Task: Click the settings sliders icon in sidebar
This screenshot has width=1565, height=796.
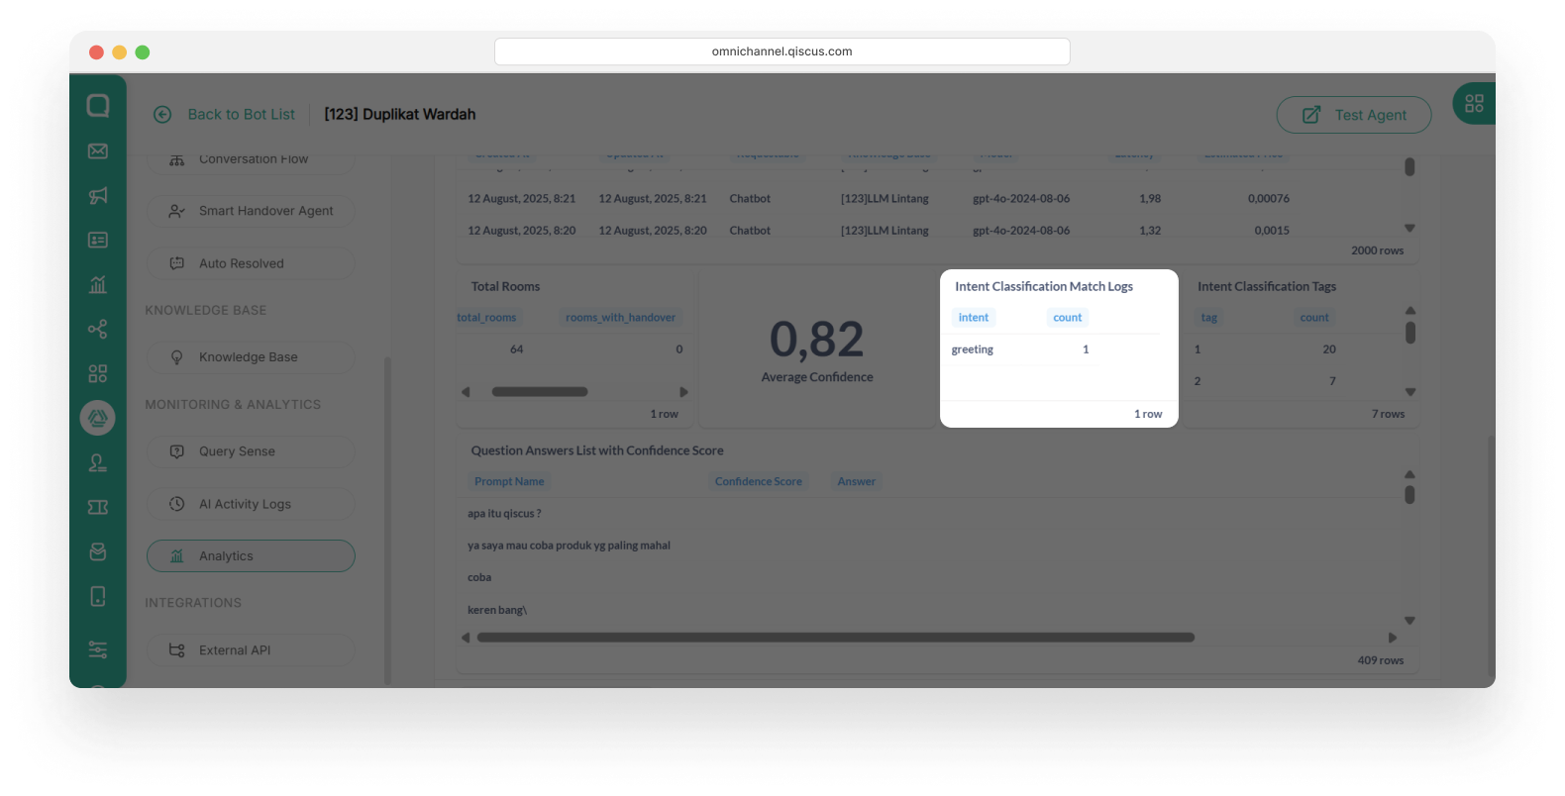Action: 98,649
